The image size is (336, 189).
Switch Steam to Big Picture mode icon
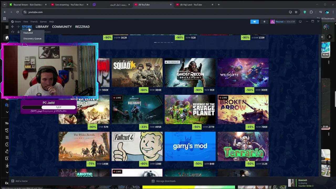click(300, 22)
